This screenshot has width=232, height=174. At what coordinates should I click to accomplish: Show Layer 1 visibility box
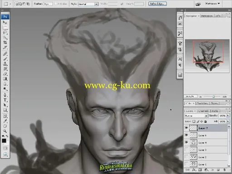(x=187, y=164)
